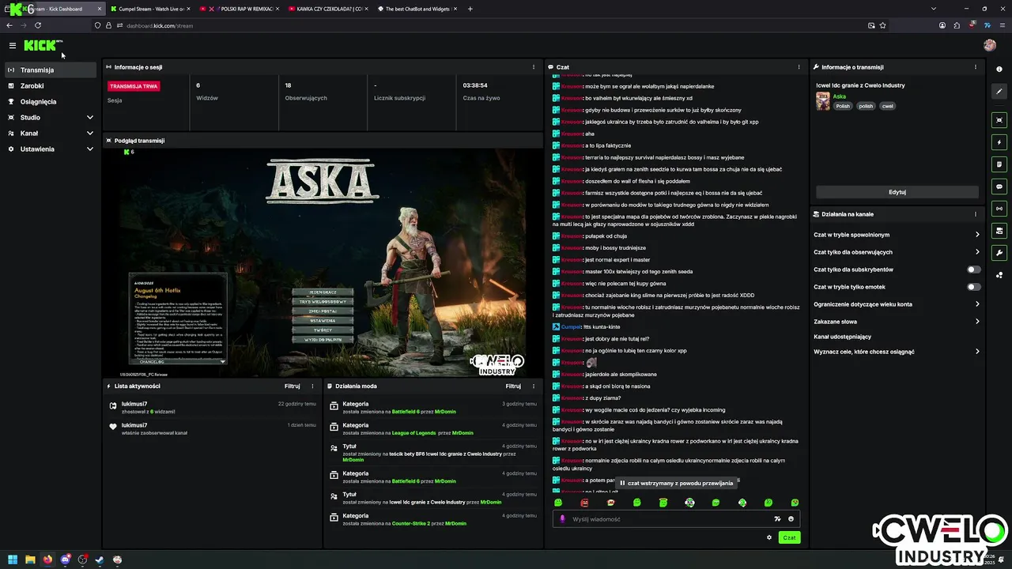Open the Aska category link

[839, 96]
